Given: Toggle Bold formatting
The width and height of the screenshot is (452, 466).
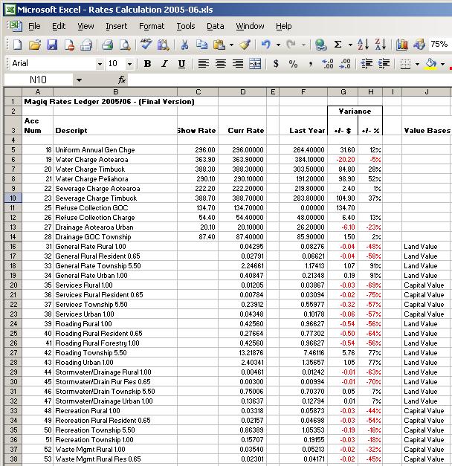Looking at the screenshot, I should [147, 64].
